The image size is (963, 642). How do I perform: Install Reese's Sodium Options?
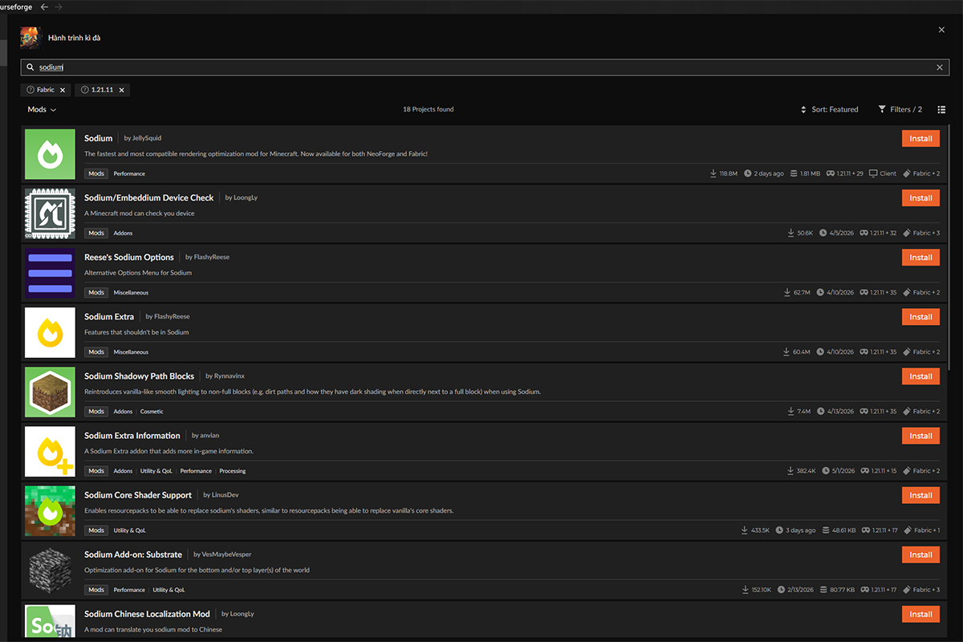coord(920,257)
